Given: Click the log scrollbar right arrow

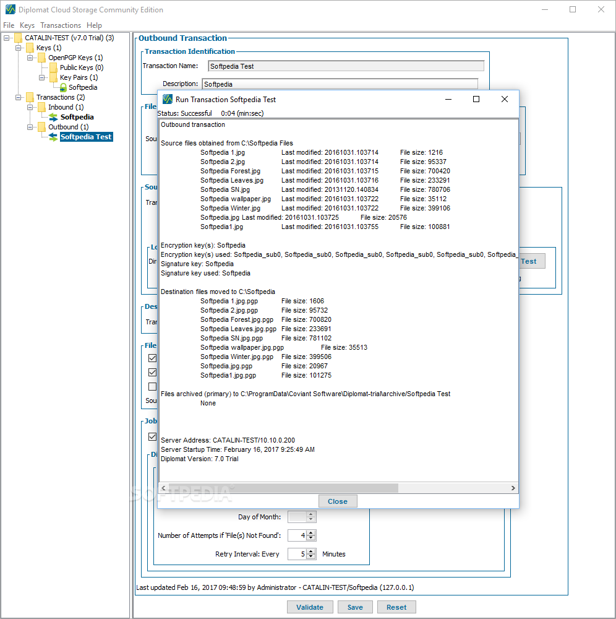Looking at the screenshot, I should pyautogui.click(x=513, y=488).
